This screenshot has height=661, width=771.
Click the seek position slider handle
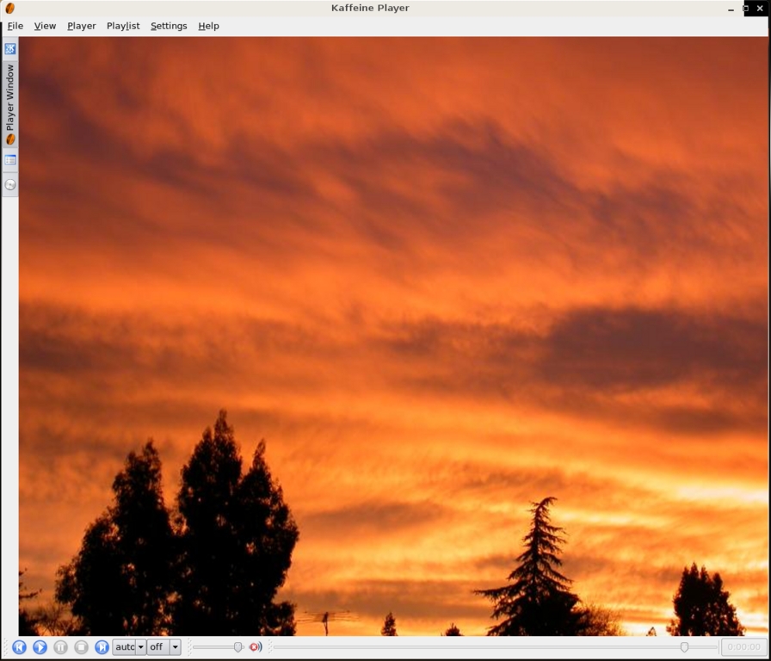click(x=684, y=646)
